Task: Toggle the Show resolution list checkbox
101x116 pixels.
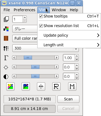Action: [41, 26]
